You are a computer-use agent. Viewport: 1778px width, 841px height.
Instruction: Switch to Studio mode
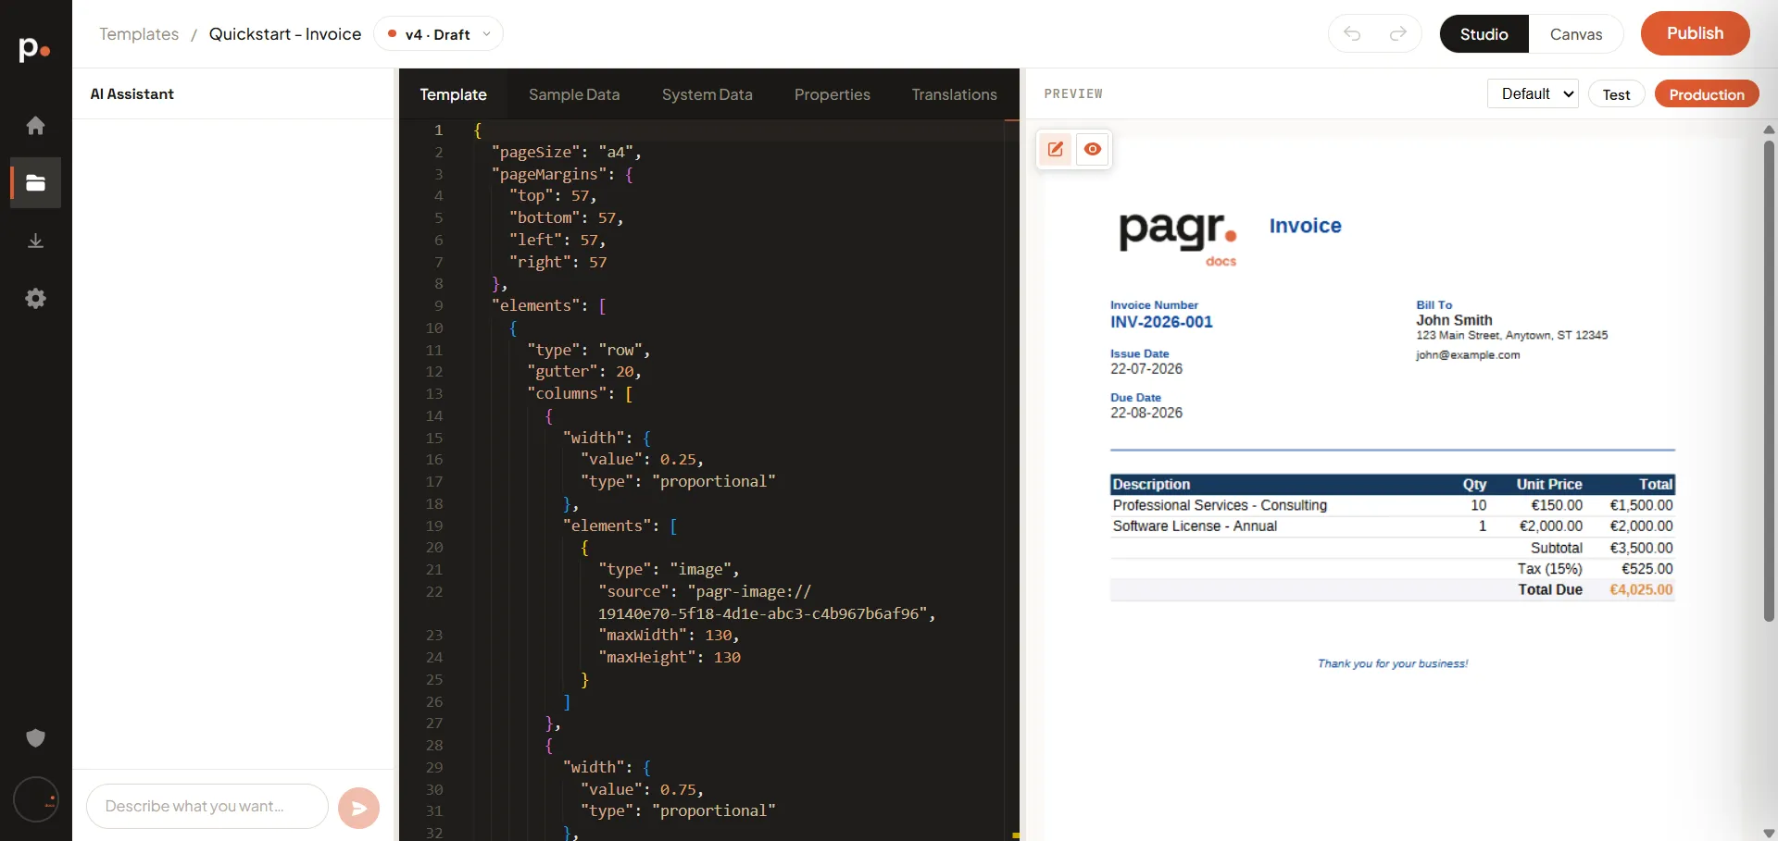tap(1484, 34)
